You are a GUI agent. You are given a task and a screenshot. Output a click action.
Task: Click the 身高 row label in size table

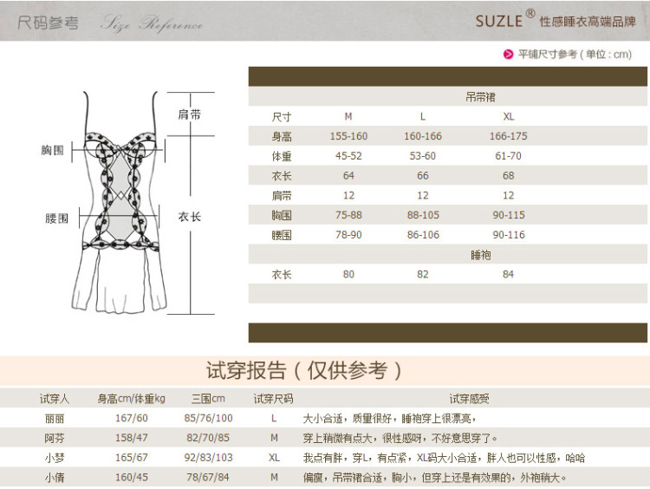point(282,137)
